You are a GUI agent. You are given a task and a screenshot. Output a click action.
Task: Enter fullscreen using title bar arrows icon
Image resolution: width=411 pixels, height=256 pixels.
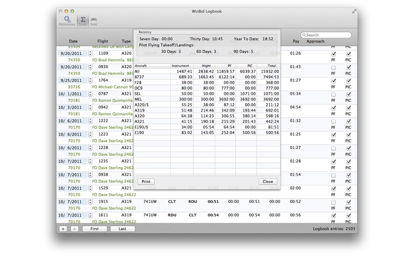coord(354,11)
